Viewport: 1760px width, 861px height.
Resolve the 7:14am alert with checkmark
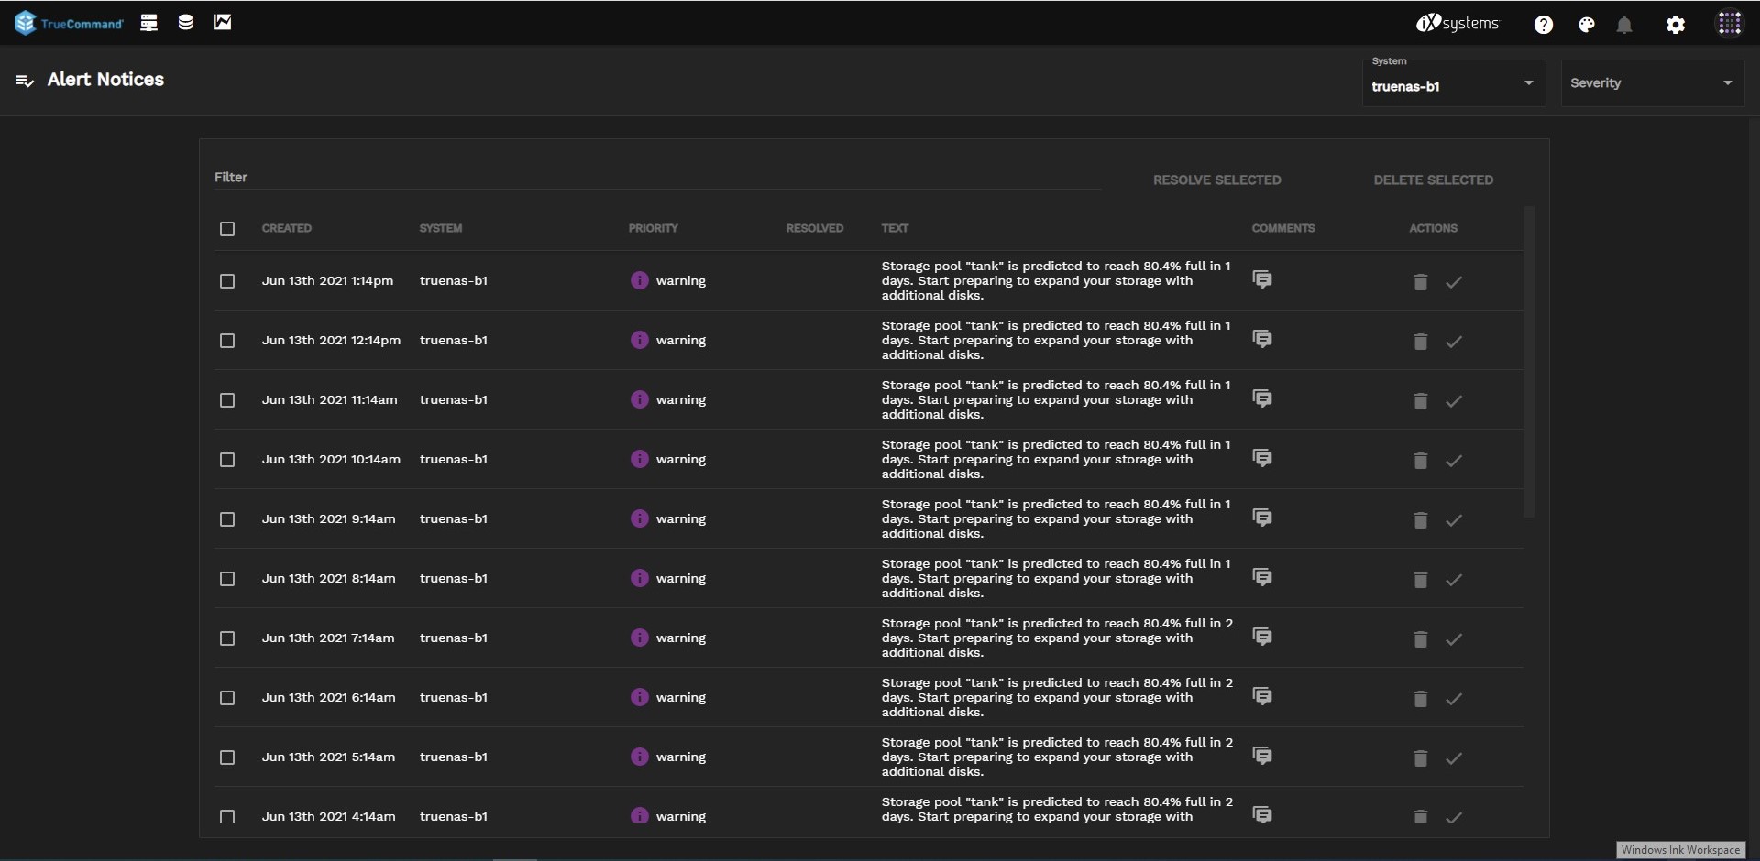point(1454,639)
